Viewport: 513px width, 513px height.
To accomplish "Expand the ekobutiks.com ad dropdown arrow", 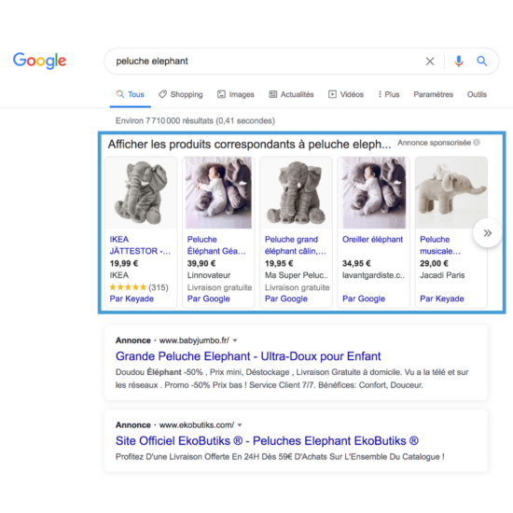I will tap(240, 425).
